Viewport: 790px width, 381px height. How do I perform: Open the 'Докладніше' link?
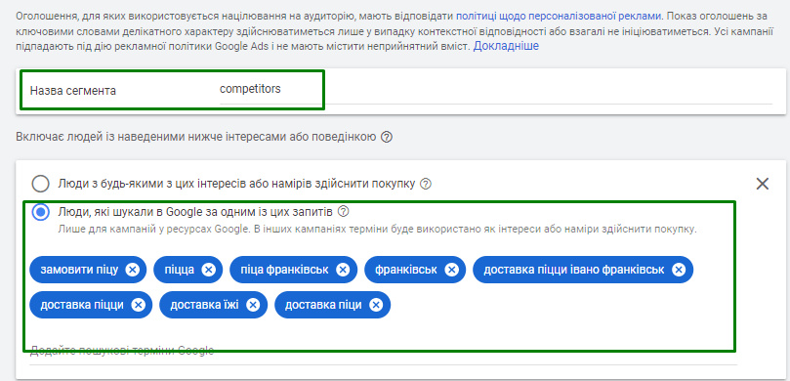[x=506, y=46]
